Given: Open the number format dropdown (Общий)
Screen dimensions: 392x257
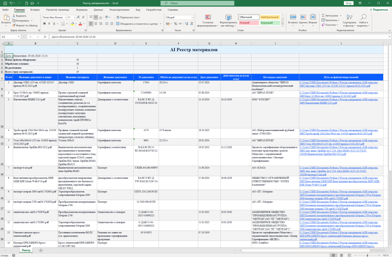Looking at the screenshot, I should 192,17.
